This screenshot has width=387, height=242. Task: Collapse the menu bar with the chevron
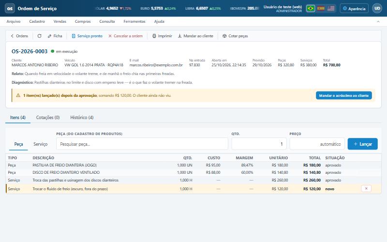(x=378, y=22)
